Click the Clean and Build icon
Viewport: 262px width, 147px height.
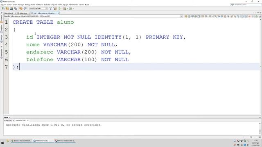[55, 9]
